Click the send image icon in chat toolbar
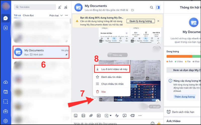The image size is (201, 125). click(83, 115)
